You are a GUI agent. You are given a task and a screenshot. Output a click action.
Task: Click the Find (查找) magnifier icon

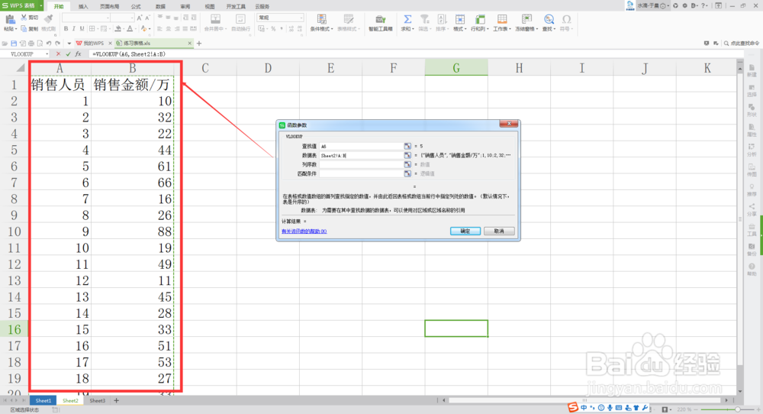(549, 19)
